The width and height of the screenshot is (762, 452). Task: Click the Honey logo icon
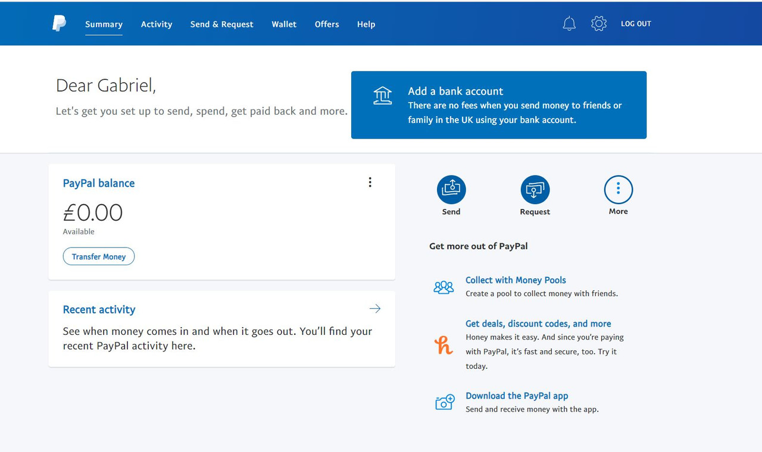444,345
